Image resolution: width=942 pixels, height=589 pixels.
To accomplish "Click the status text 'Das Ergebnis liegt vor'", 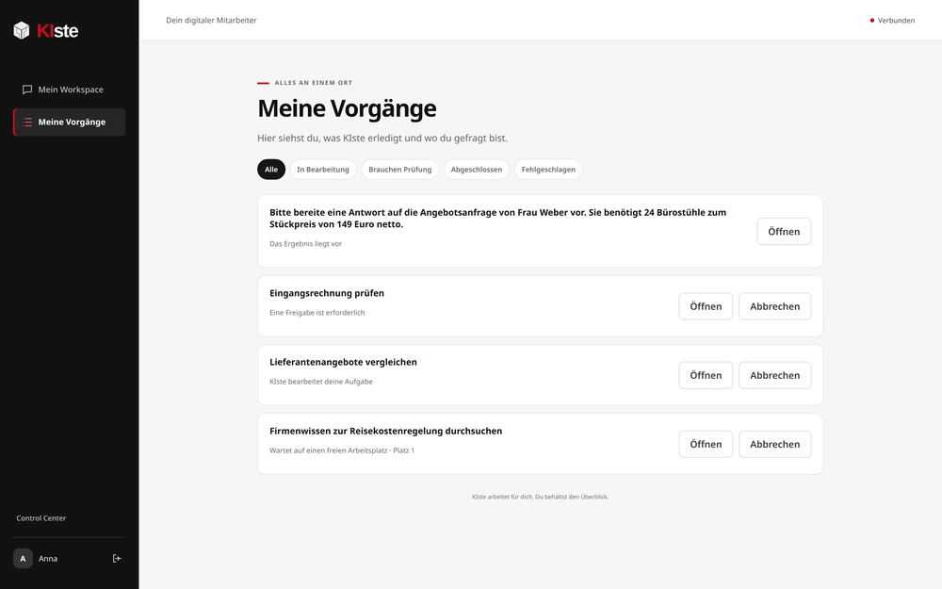I will 306,244.
